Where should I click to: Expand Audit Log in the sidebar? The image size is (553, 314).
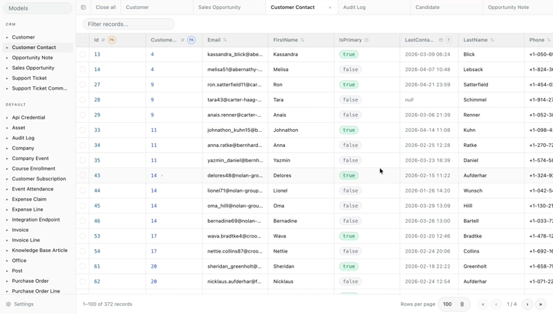(7, 138)
